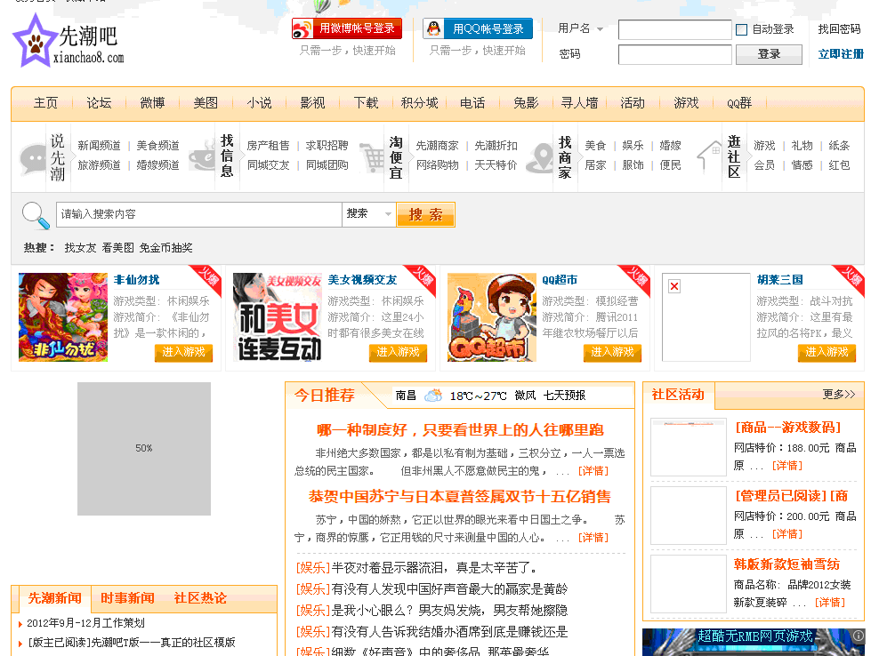The width and height of the screenshot is (871, 656).
Task: Click the 找回密码 link
Action: [x=839, y=29]
